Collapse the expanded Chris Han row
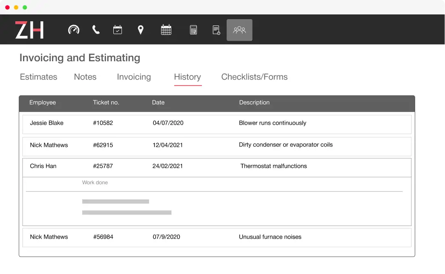 tap(217, 168)
